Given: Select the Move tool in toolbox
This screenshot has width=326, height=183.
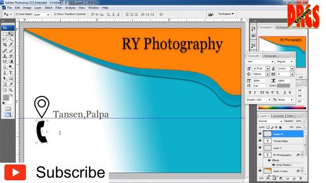Looking at the screenshot, I should coord(11,34).
